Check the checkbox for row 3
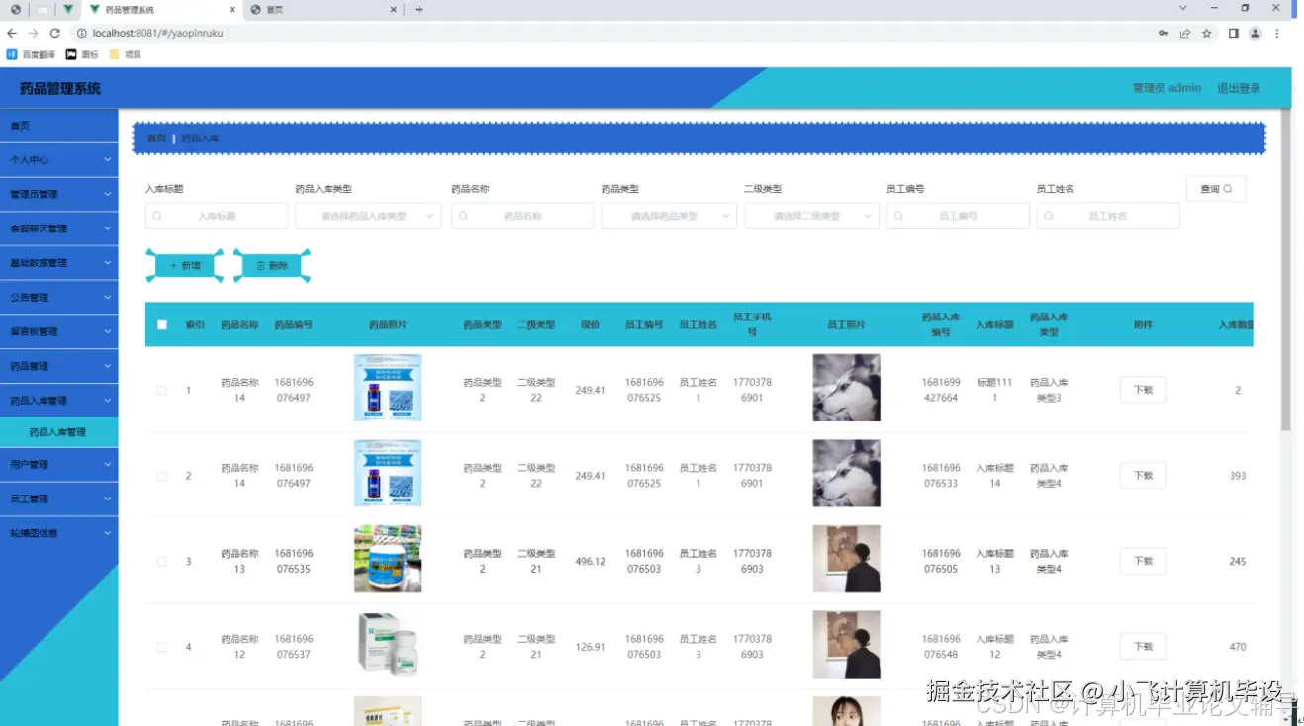1304x726 pixels. pos(162,561)
